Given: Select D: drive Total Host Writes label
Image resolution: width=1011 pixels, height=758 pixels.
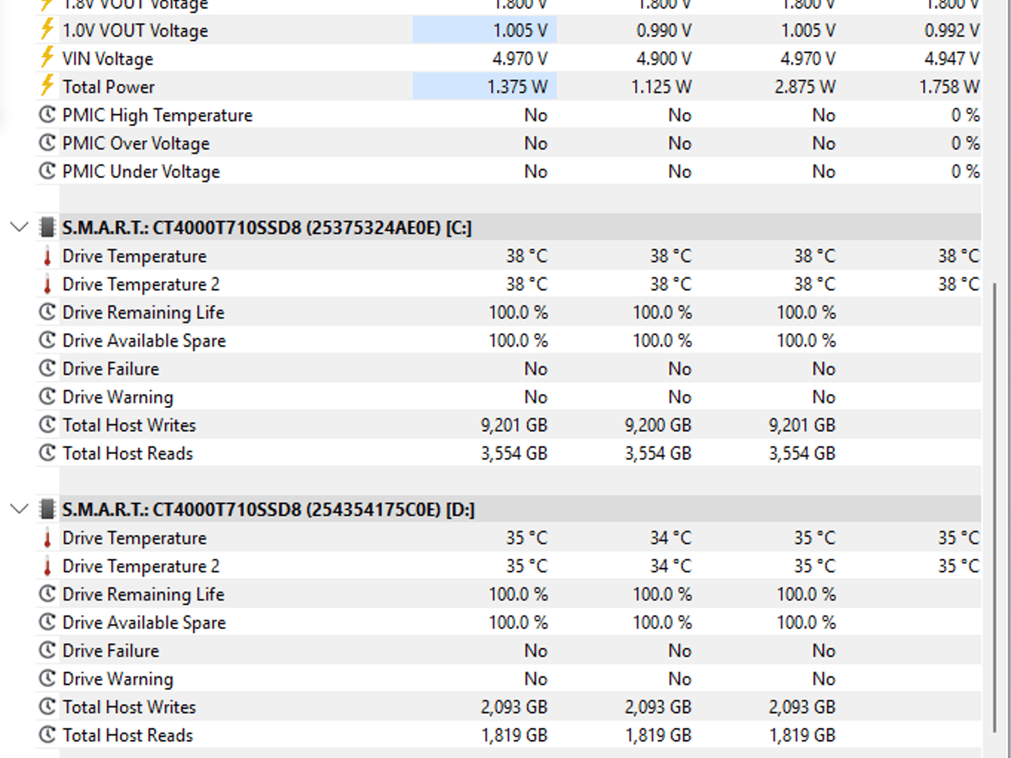Looking at the screenshot, I should pyautogui.click(x=129, y=707).
